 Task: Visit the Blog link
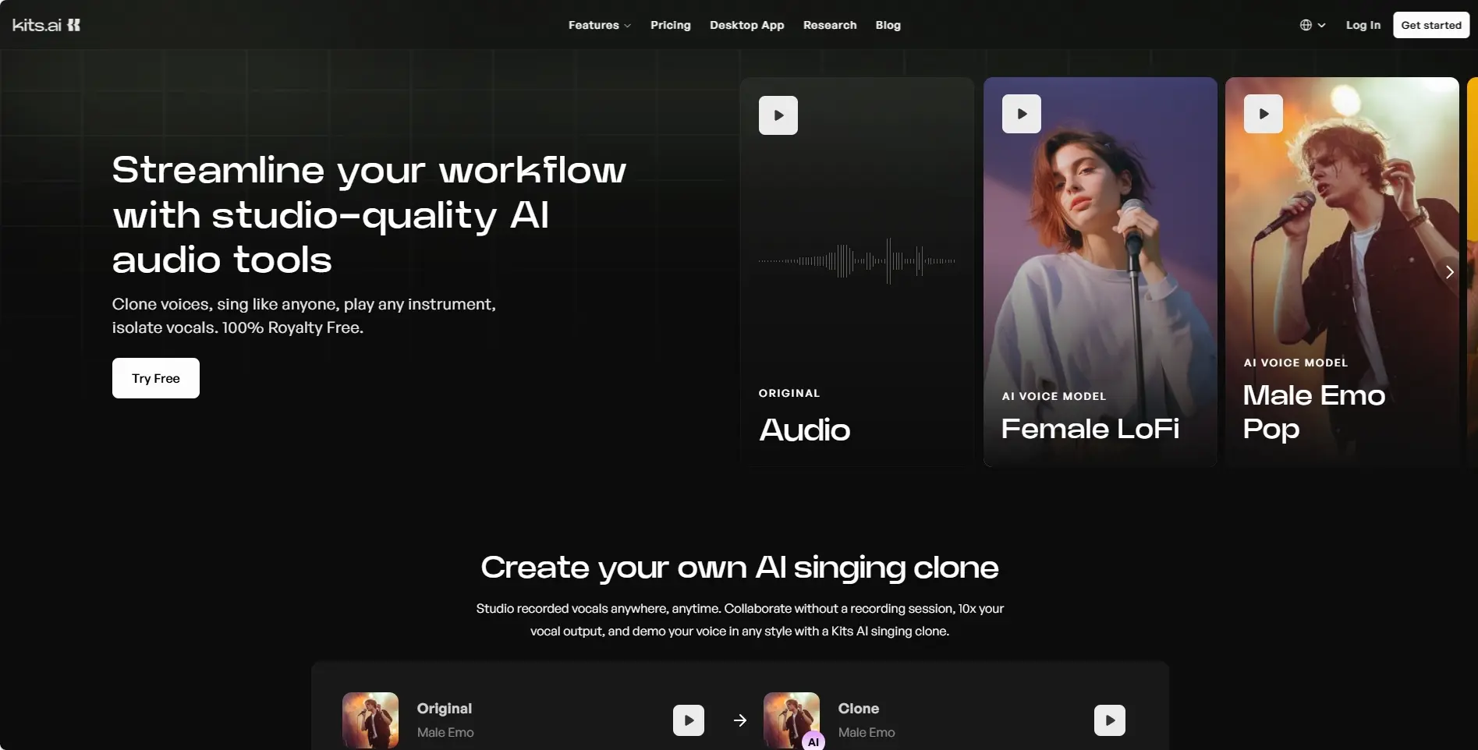888,25
